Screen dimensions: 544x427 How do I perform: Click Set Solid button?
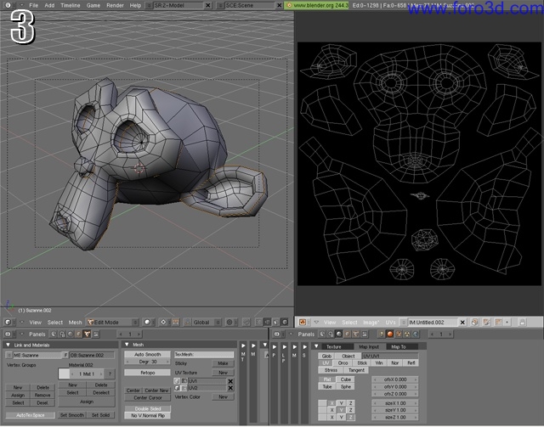100,415
